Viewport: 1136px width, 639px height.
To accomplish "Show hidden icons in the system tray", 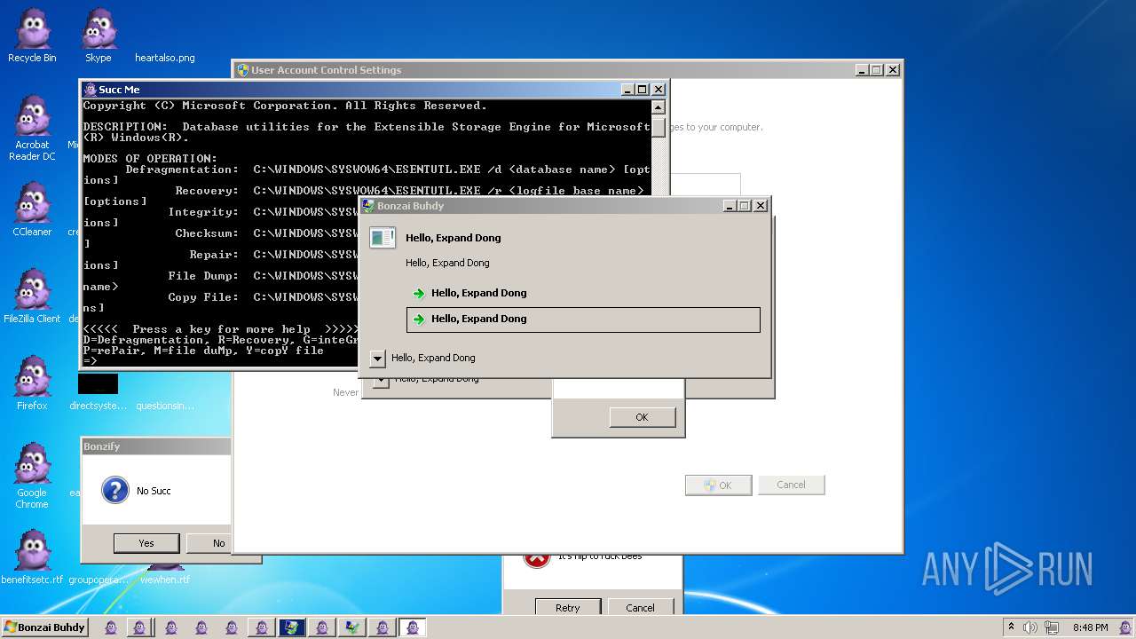I will click(1011, 627).
